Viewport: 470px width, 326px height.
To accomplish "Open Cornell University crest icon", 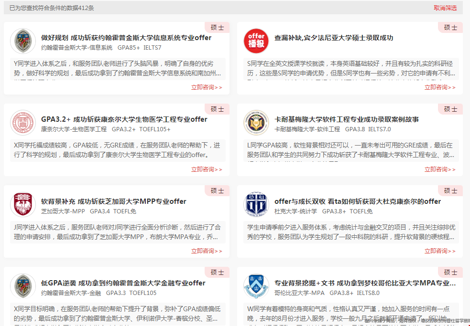I will (x=23, y=123).
